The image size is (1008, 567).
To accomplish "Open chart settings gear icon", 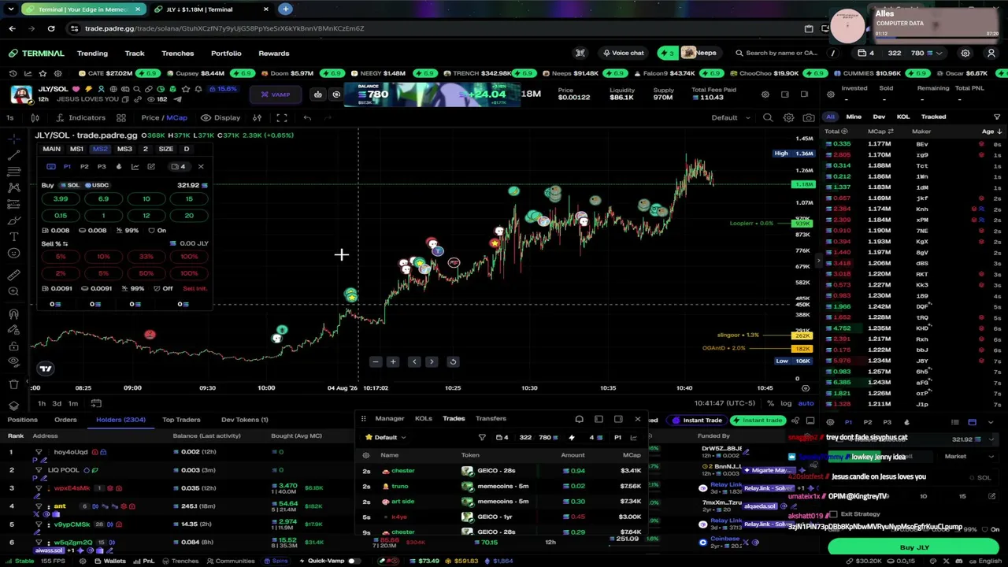I will pyautogui.click(x=788, y=118).
